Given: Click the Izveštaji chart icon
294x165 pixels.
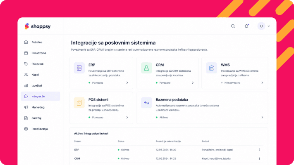Looking at the screenshot, I should pos(26,85).
